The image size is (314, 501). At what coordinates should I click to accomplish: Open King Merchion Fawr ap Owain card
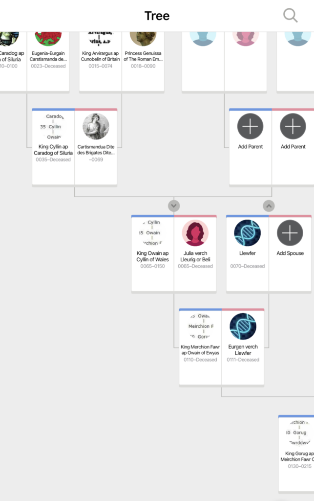200,350
